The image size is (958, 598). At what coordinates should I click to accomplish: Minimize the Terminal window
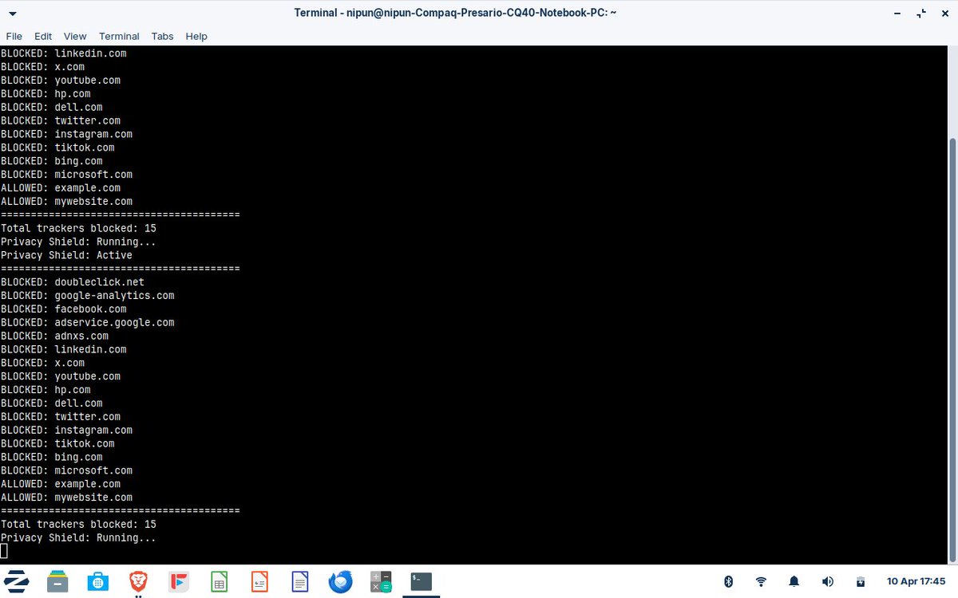coord(899,14)
